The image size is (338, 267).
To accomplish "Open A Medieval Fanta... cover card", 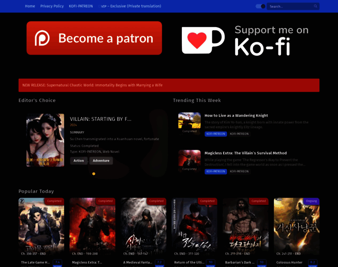I will (x=143, y=227).
